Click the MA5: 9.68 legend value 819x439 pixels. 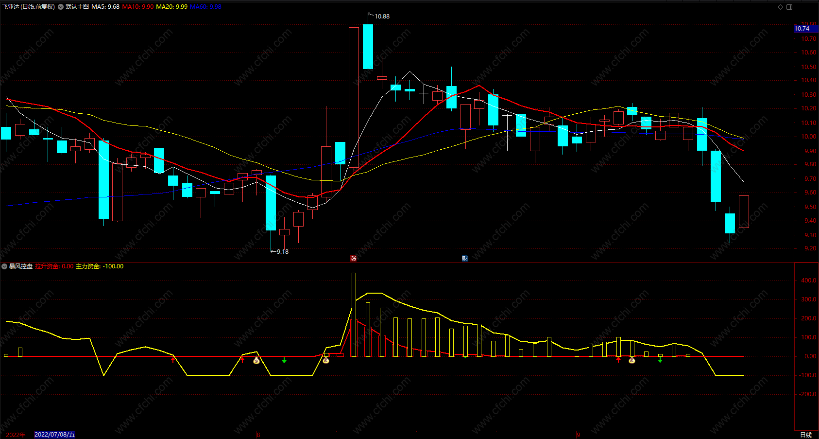tap(105, 7)
